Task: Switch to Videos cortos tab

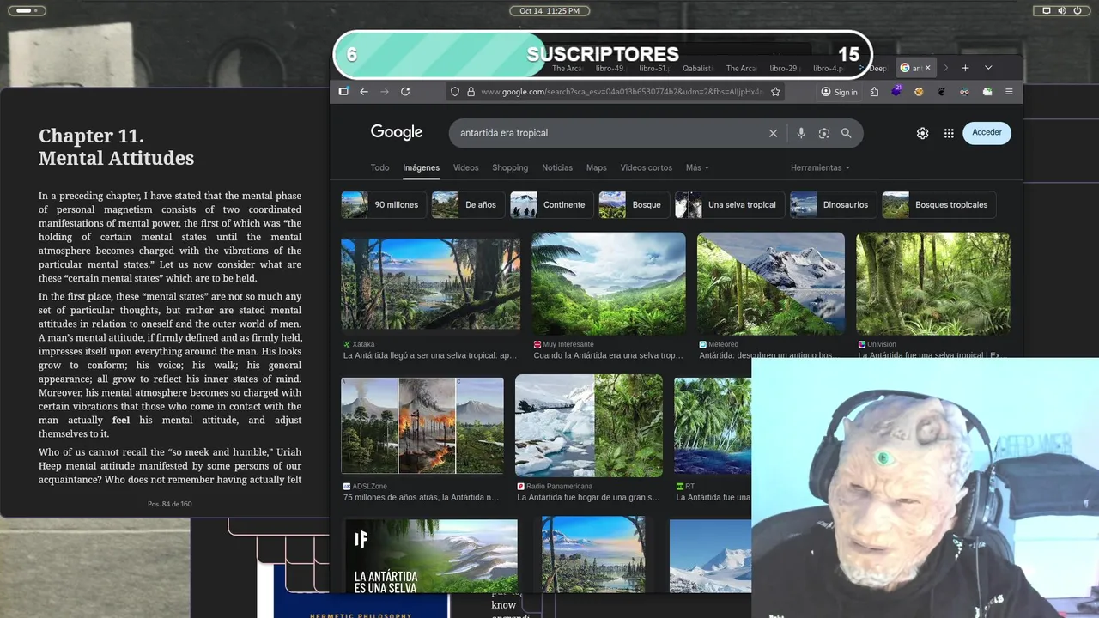Action: click(646, 167)
